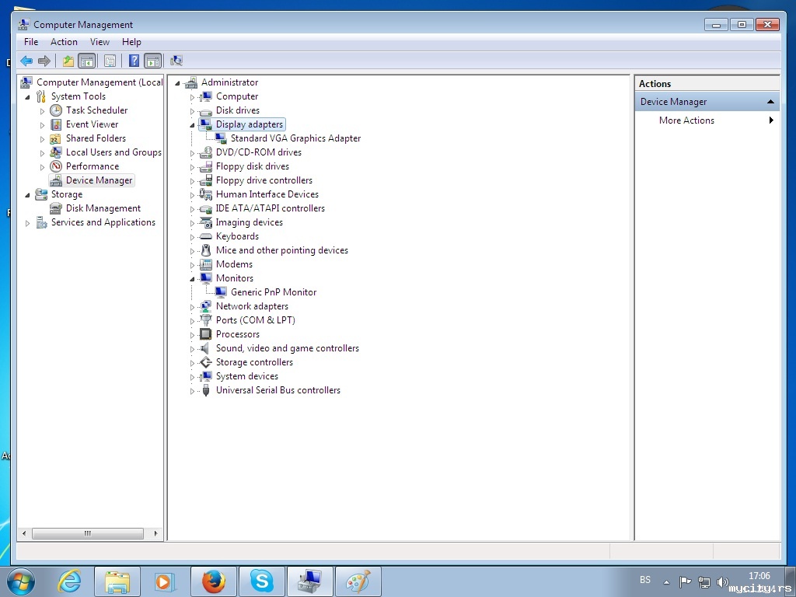
Task: Select the Standard VGA Graphics Adapter device
Action: coord(295,138)
